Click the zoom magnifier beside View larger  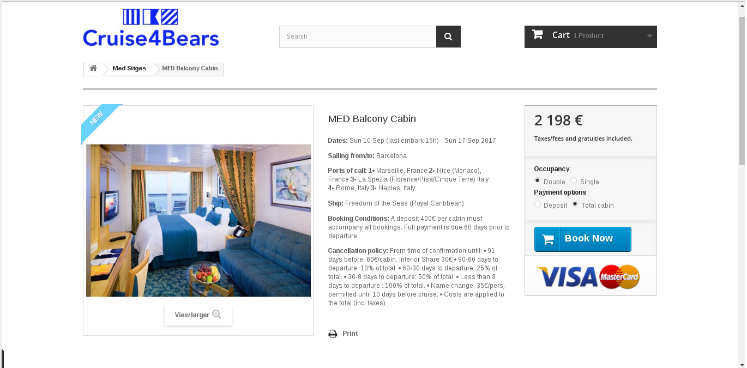[x=216, y=315]
